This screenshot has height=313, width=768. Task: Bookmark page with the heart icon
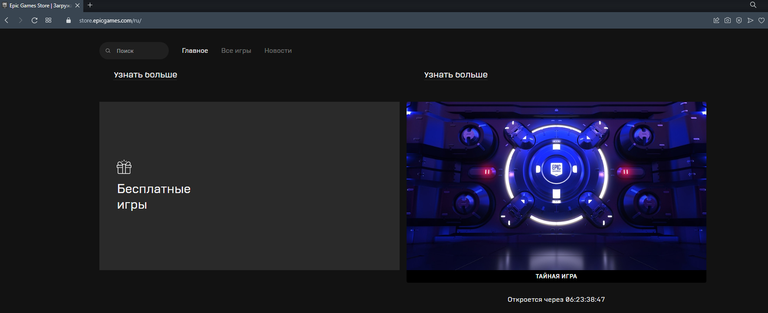point(761,20)
